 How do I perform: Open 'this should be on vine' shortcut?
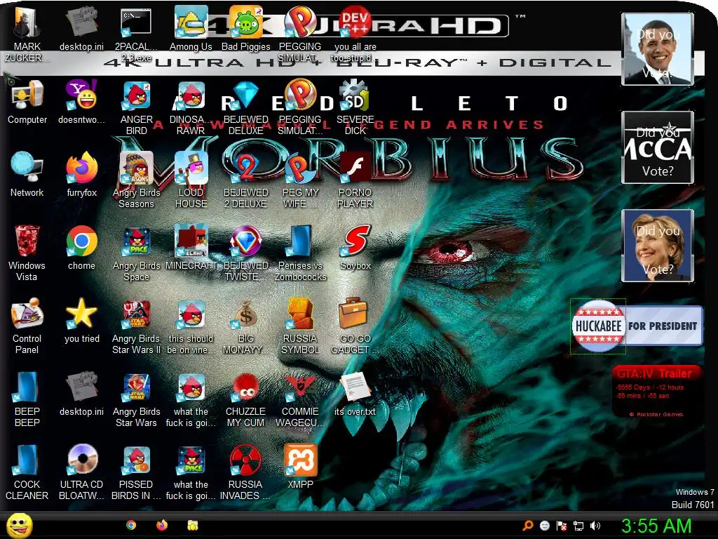tap(191, 326)
